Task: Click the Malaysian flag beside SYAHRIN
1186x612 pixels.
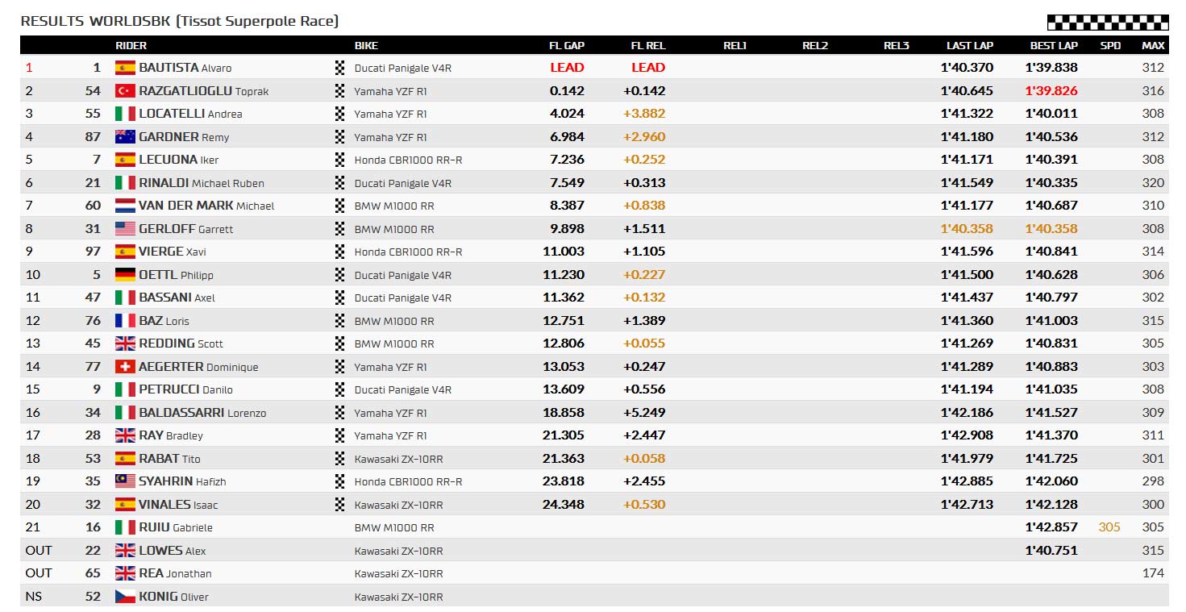Action: tap(125, 481)
